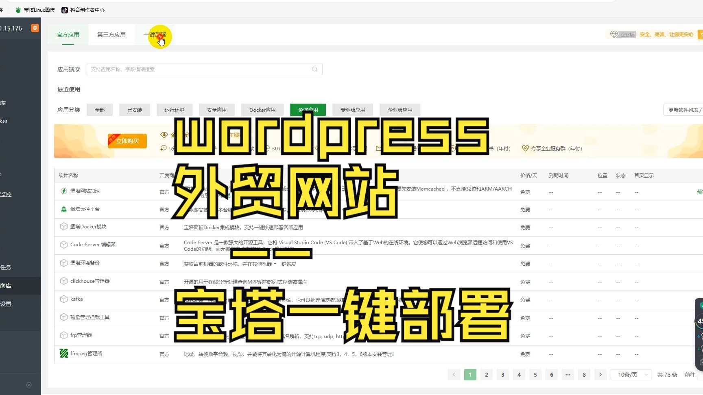Open the 10条/页 page size dropdown
Image resolution: width=703 pixels, height=395 pixels.
click(x=631, y=375)
